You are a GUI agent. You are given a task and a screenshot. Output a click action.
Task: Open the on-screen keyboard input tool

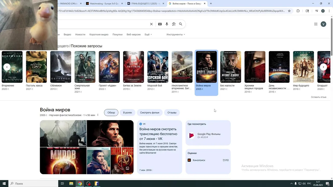tap(160, 24)
